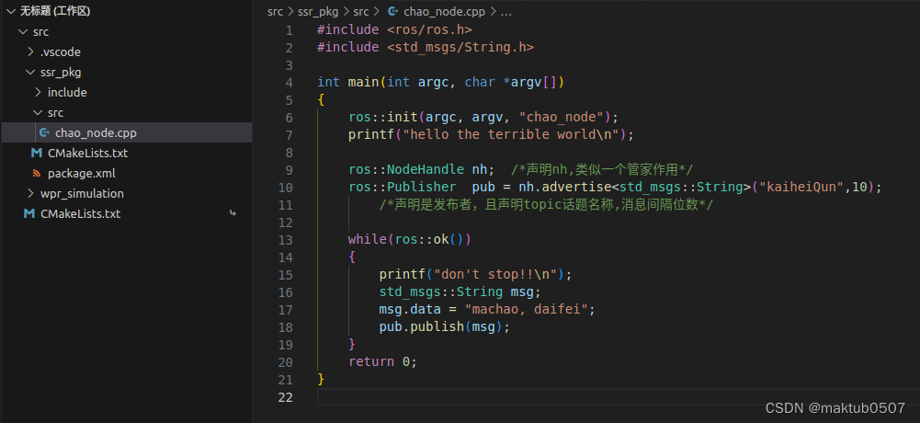Screen dimensions: 920x423
Task: Click "pub.publish(msg);" on line 18
Action: click(445, 326)
